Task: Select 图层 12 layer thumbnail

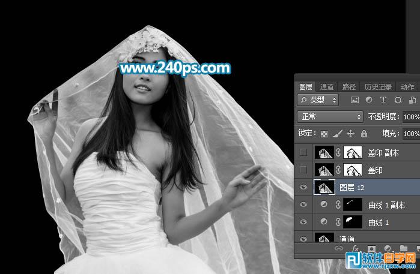Action: click(324, 187)
